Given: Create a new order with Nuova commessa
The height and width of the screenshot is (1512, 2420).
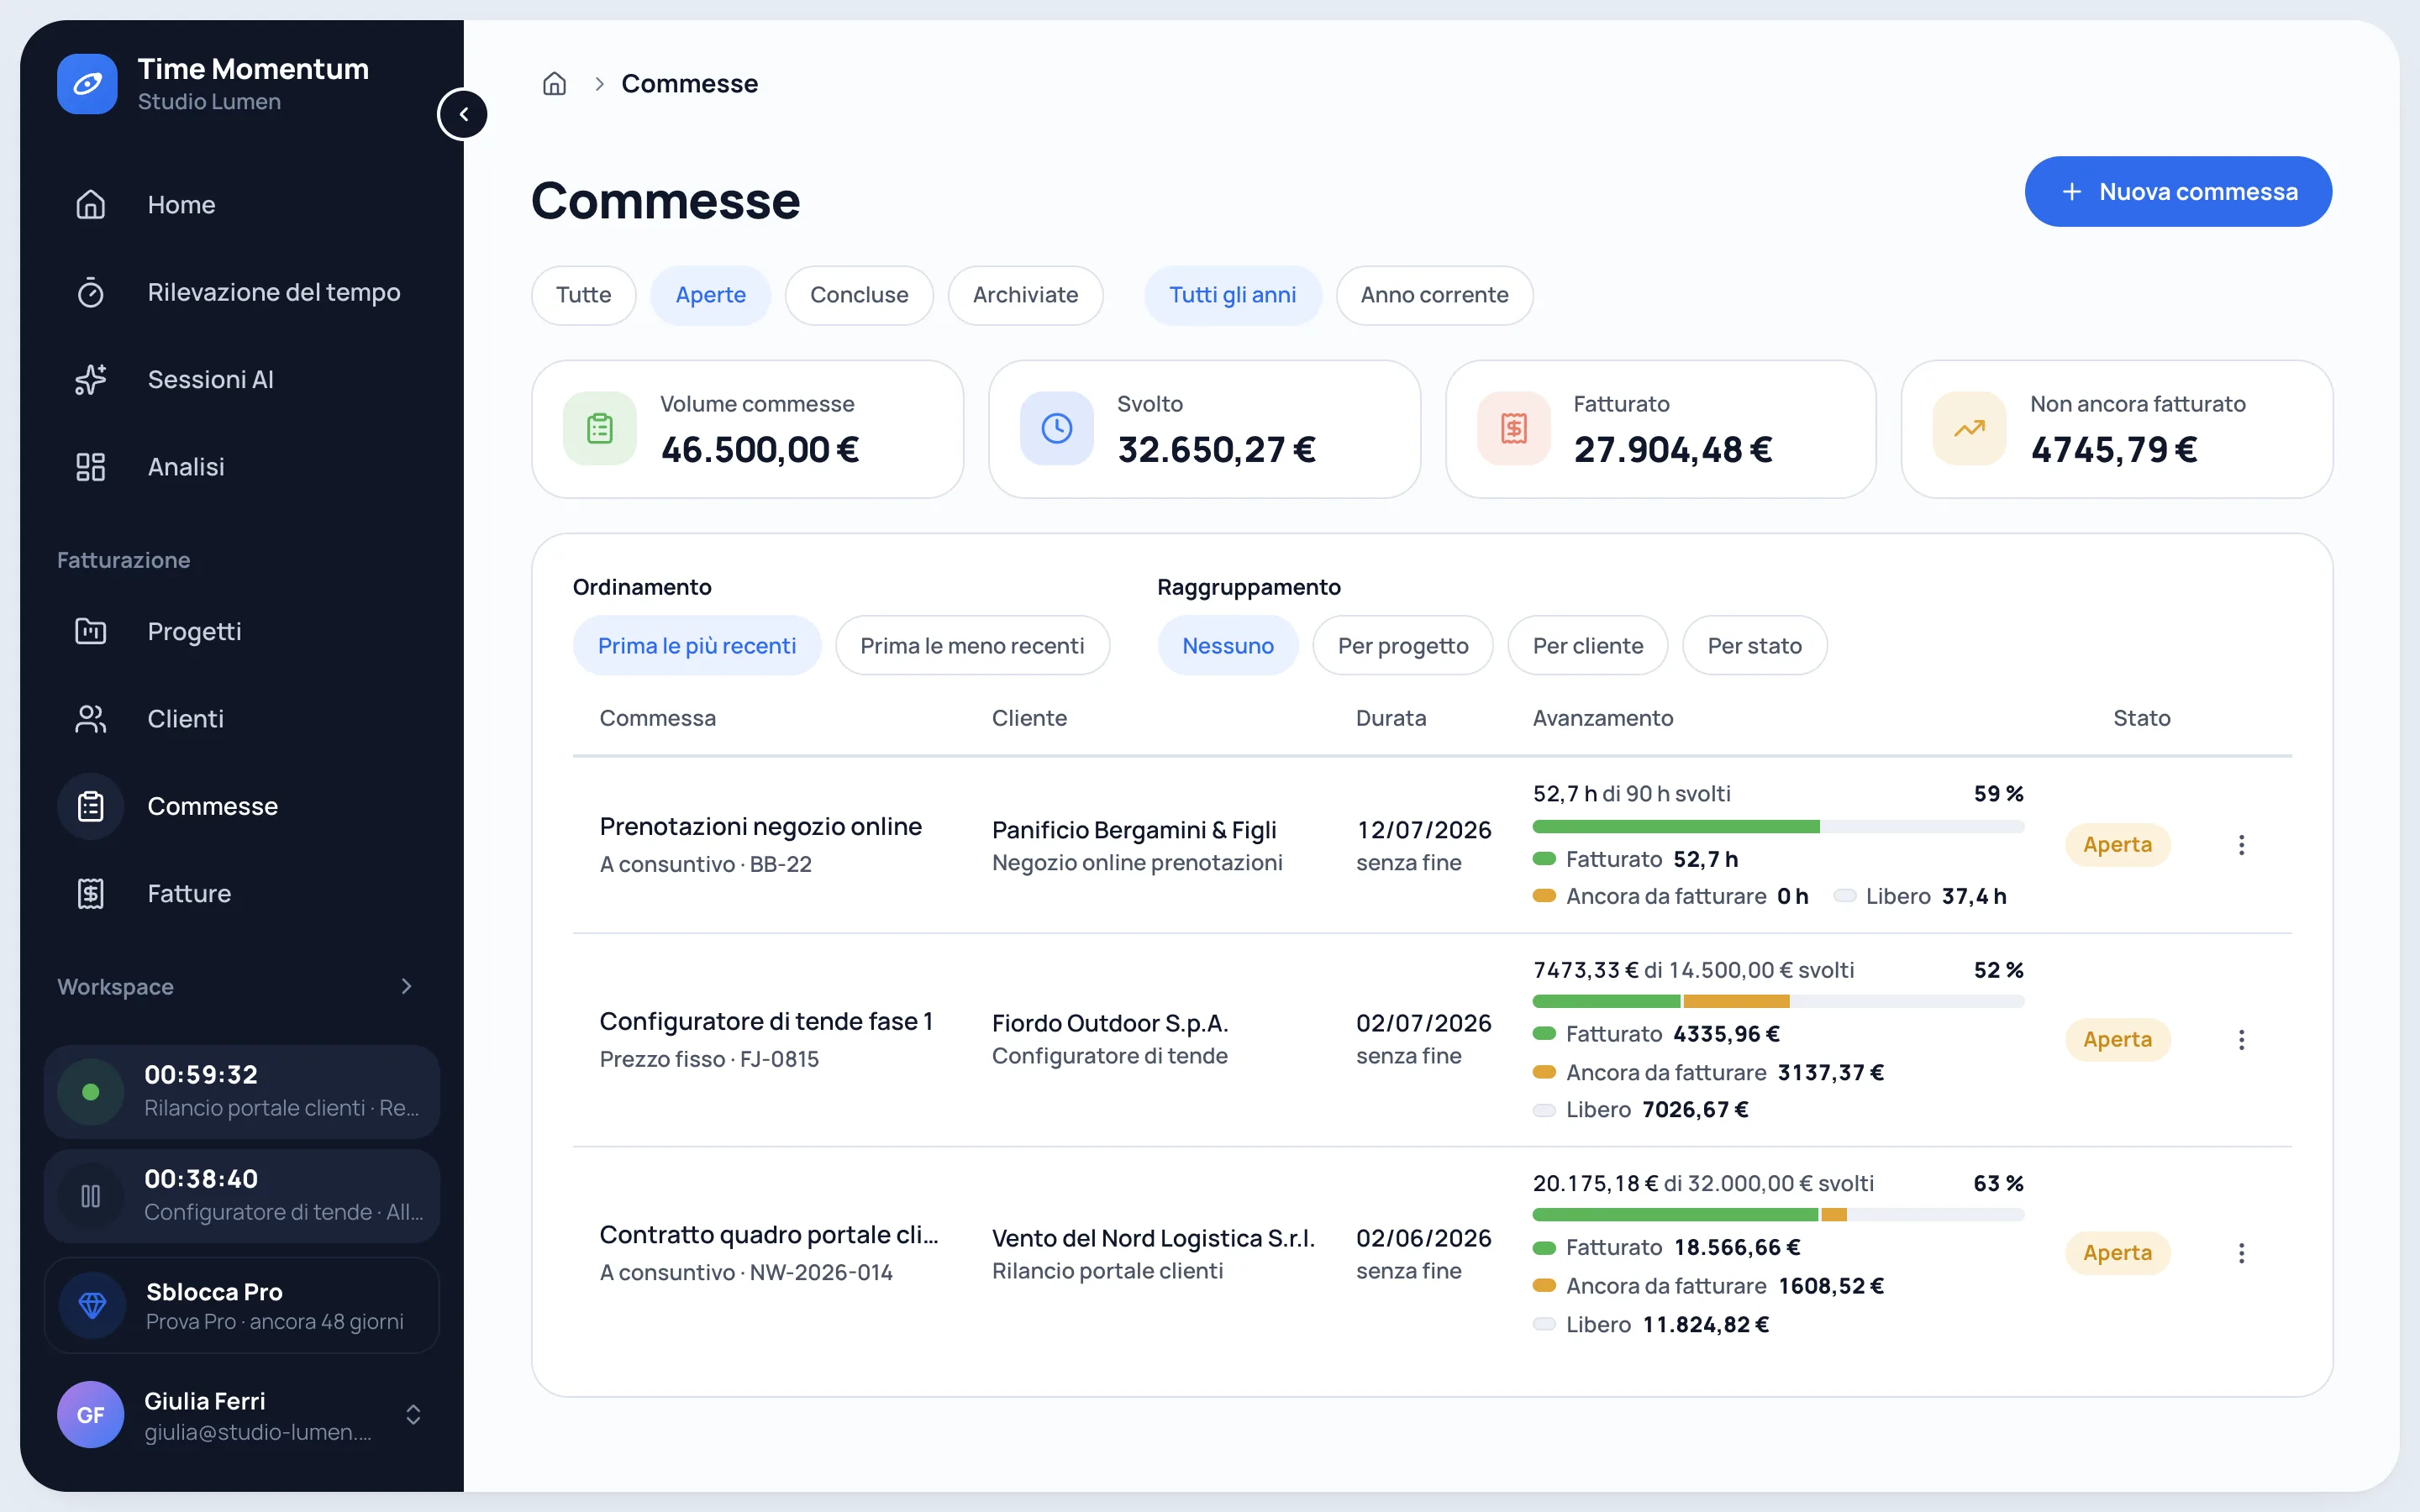Looking at the screenshot, I should 2178,192.
